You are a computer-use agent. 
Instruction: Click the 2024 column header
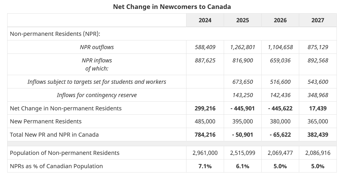point(205,20)
